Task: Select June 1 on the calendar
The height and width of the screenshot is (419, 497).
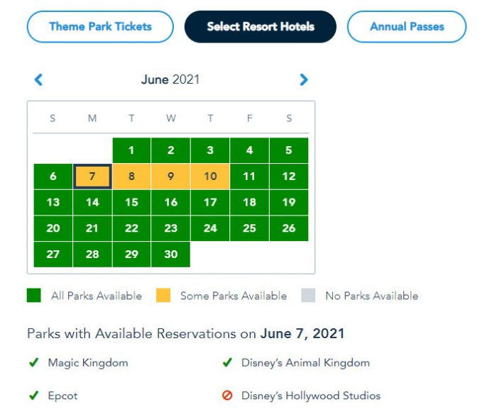Action: (x=131, y=150)
